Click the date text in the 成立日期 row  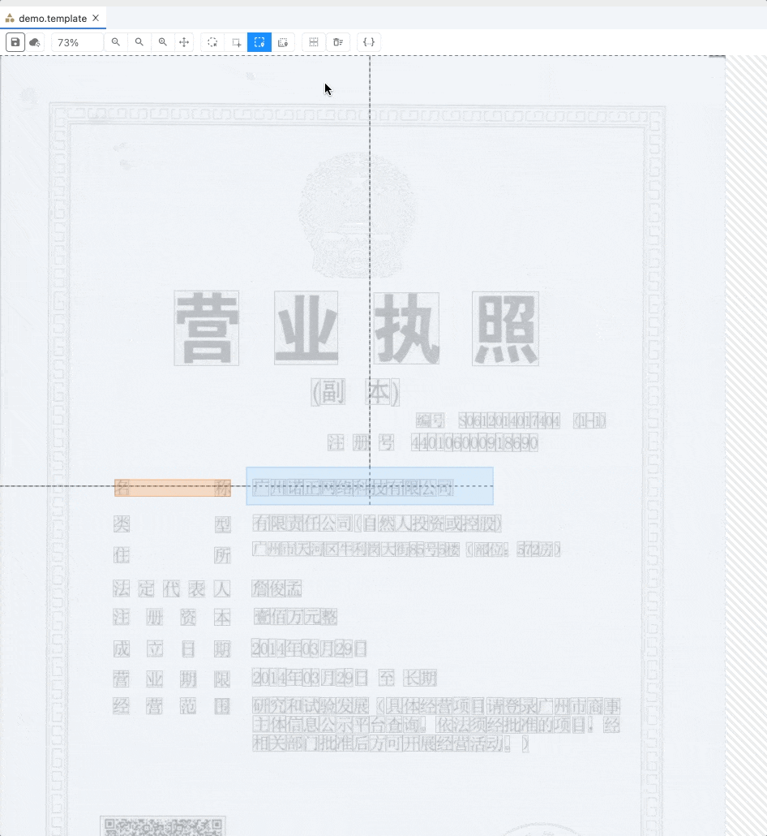309,649
